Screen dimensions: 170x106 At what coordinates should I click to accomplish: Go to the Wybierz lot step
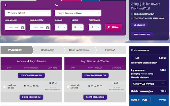[x=17, y=50]
